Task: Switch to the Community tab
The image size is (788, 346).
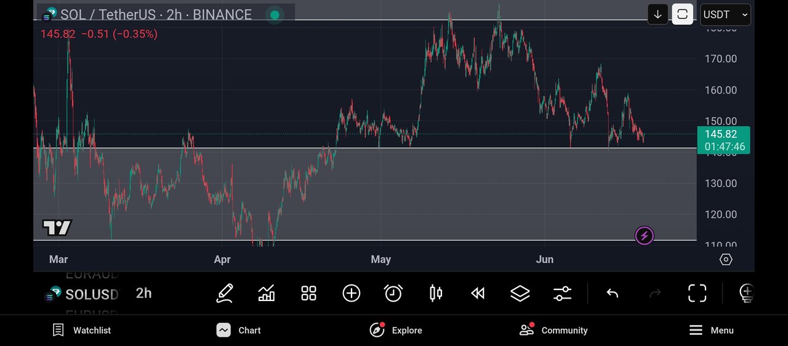Action: click(x=553, y=331)
